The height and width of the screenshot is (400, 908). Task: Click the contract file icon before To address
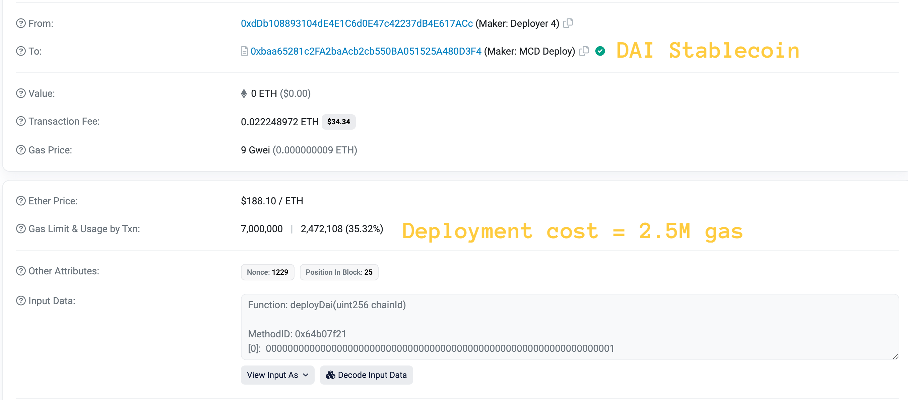(244, 52)
